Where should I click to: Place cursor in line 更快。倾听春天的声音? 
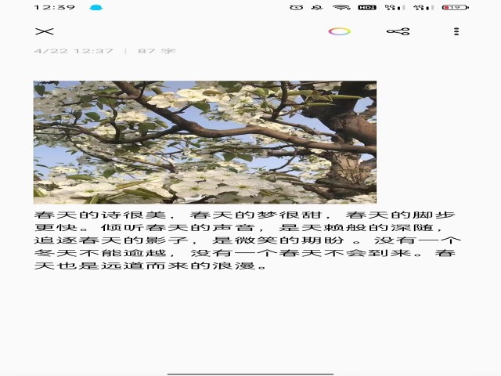239,228
